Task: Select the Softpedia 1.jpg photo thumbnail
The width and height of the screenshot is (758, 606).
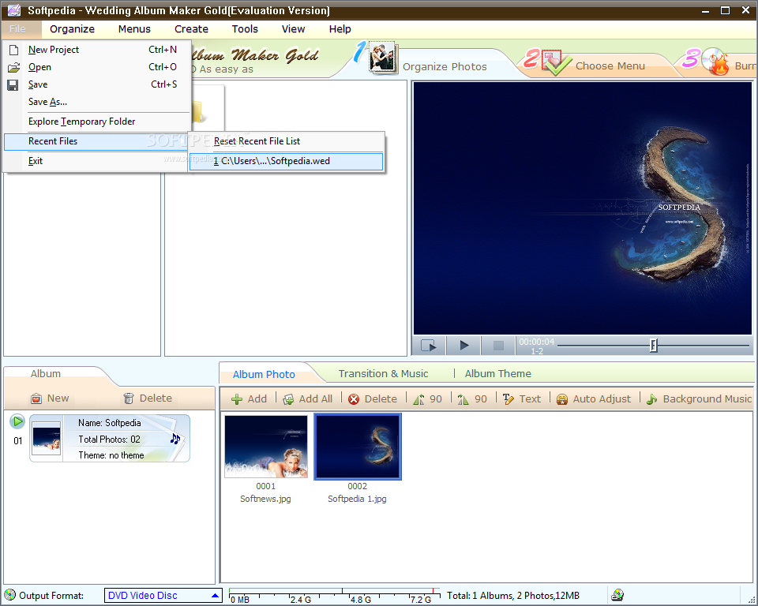Action: click(358, 447)
